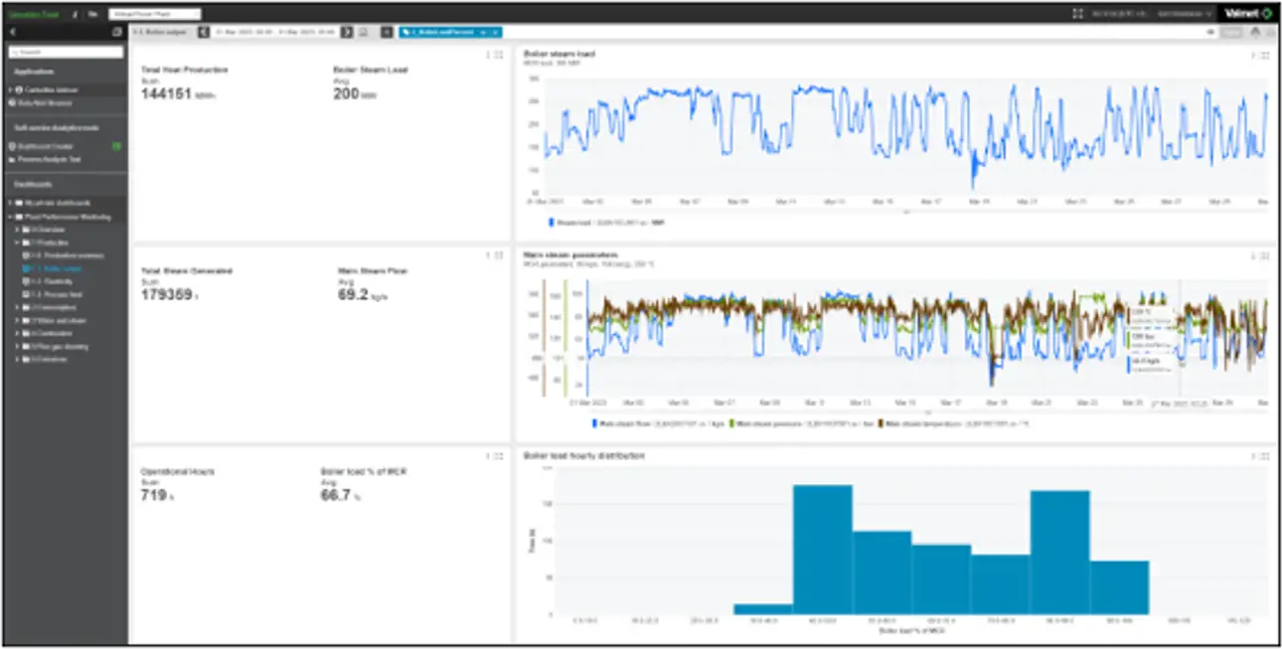This screenshot has width=1282, height=649.
Task: Remove the blue Boiler Load filter tag
Action: 494,32
